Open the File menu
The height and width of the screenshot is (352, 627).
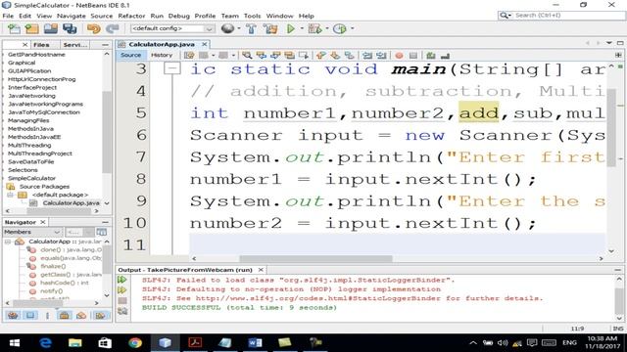point(8,16)
